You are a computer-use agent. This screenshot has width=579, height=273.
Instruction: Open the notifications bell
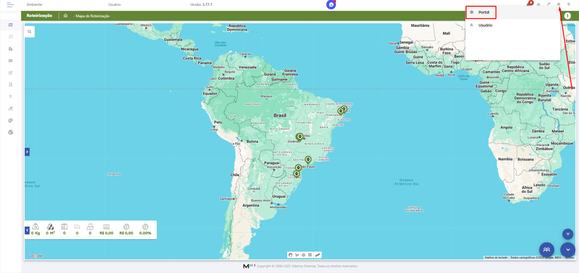tap(528, 4)
